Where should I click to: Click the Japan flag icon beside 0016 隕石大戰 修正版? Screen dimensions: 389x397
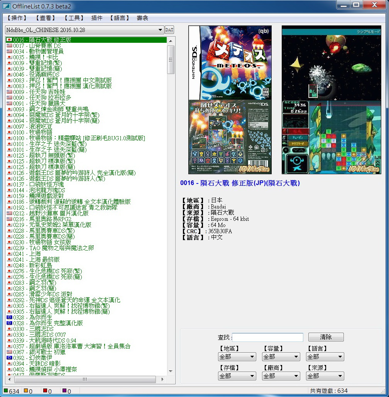(9, 40)
